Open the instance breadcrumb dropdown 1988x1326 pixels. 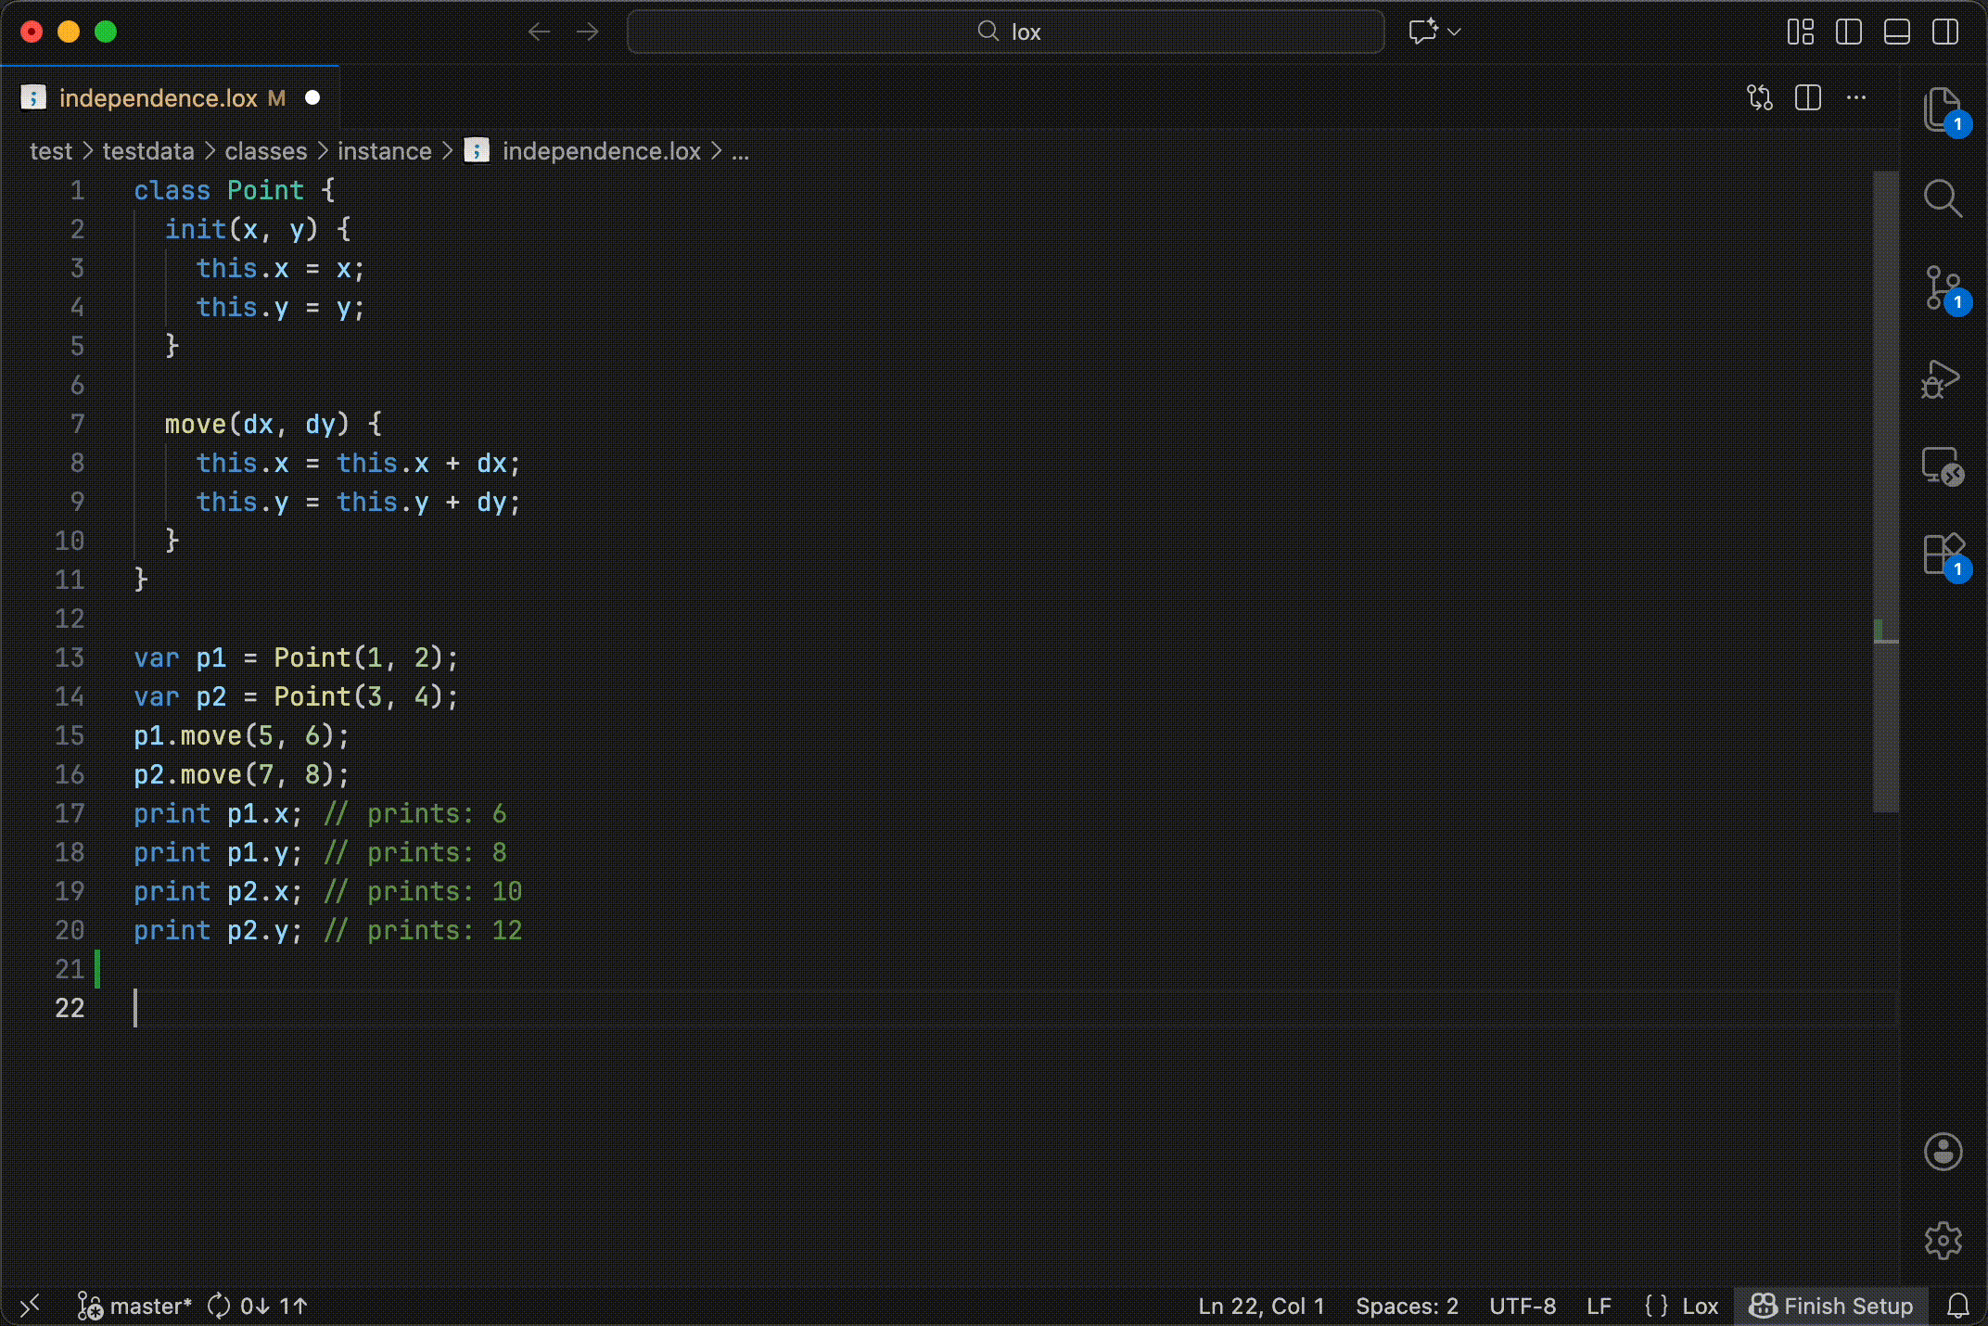click(384, 151)
